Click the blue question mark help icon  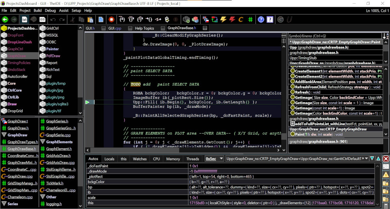click(x=261, y=19)
